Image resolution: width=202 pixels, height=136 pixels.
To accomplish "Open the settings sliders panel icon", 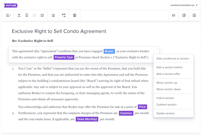I will pyautogui.click(x=174, y=15).
